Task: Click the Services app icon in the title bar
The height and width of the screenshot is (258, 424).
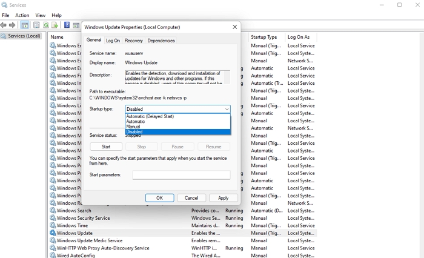Action: point(4,5)
